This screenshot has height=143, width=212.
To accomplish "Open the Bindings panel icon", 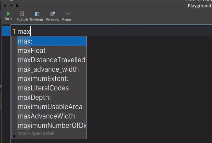I will [x=37, y=16].
